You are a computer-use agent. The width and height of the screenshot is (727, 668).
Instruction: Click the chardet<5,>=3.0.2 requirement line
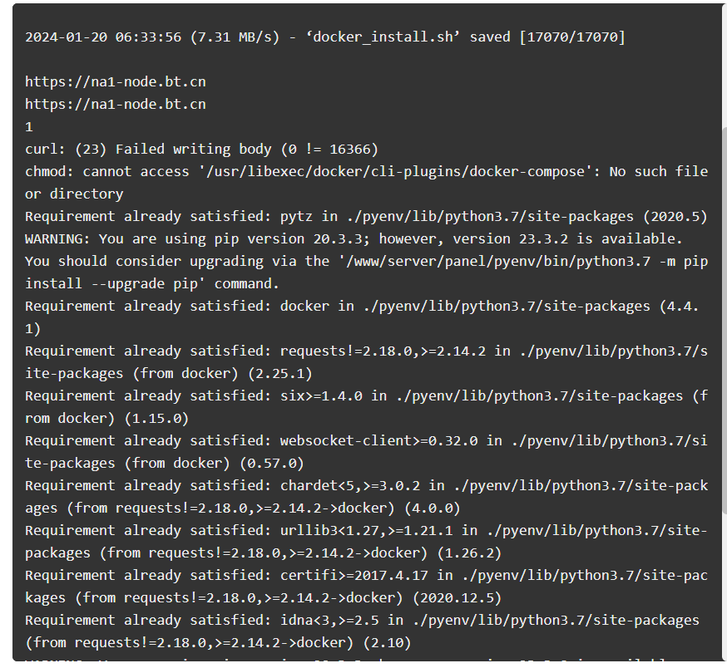pyautogui.click(x=366, y=497)
